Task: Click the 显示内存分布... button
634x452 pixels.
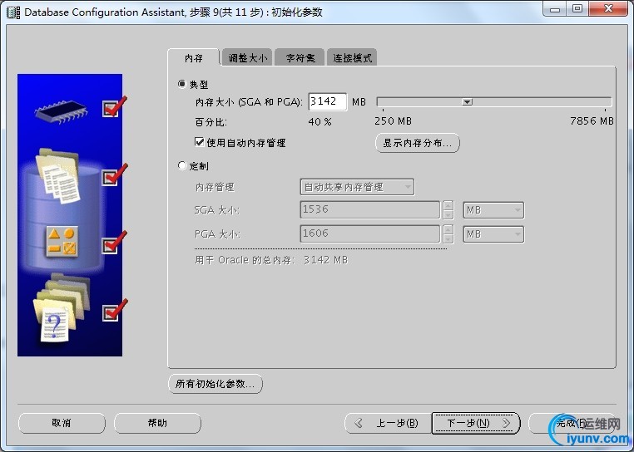Action: (418, 143)
